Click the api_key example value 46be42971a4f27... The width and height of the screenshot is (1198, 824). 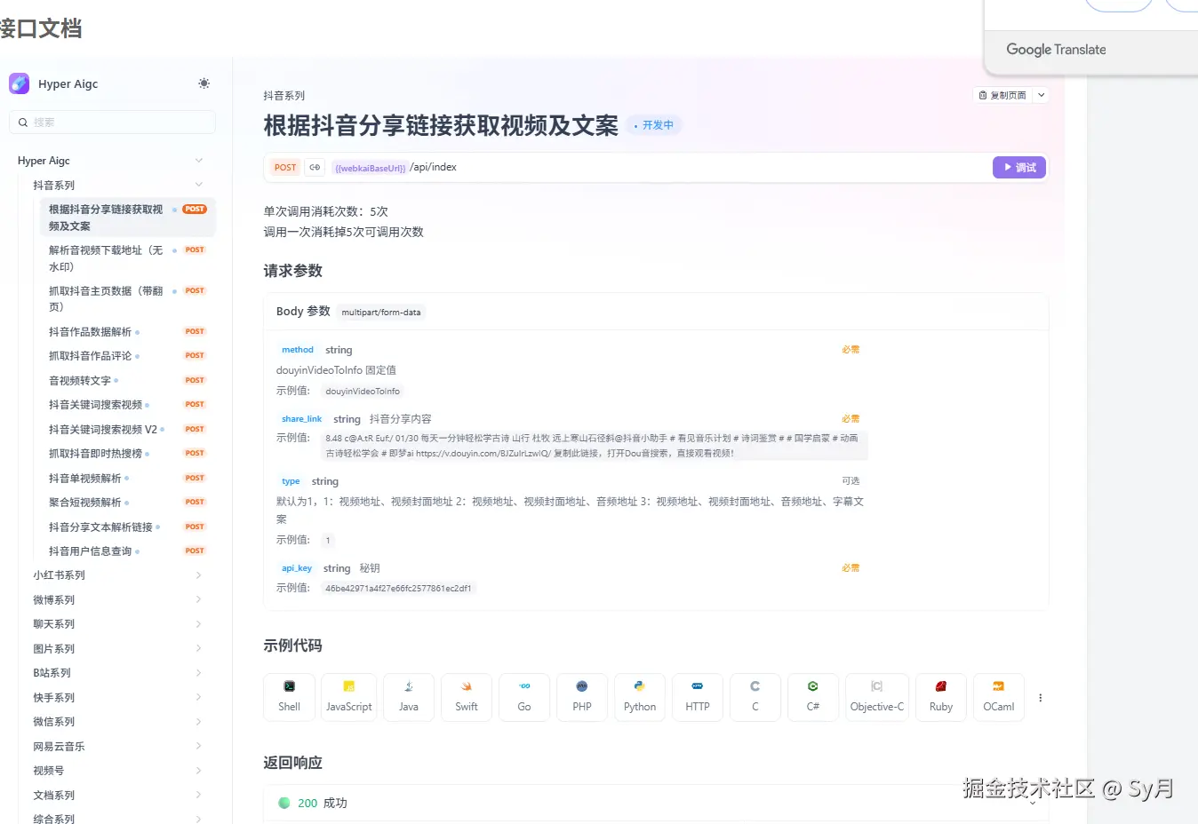[x=398, y=588]
